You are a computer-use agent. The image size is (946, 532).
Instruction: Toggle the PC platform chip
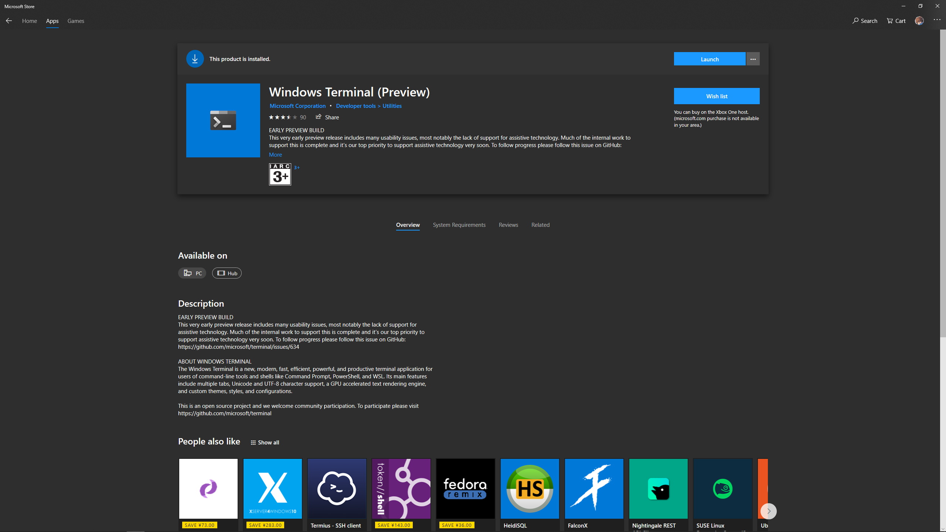(192, 273)
